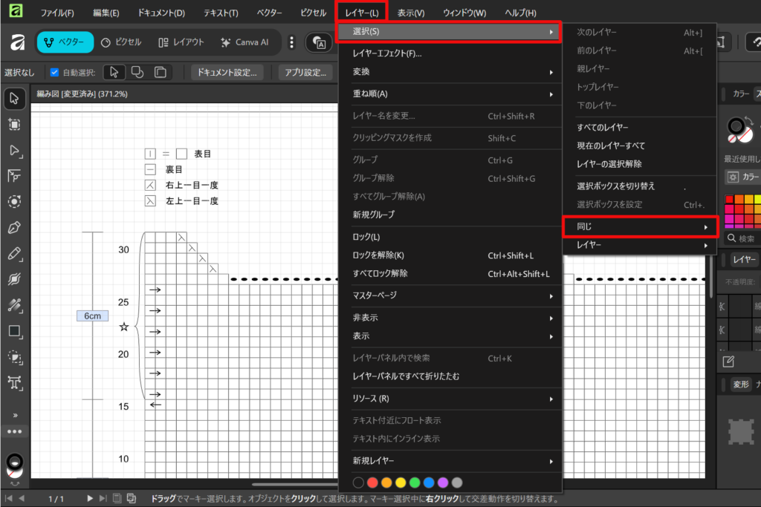Image resolution: width=761 pixels, height=507 pixels.
Task: Select the Rectangle shape tool
Action: click(x=14, y=331)
